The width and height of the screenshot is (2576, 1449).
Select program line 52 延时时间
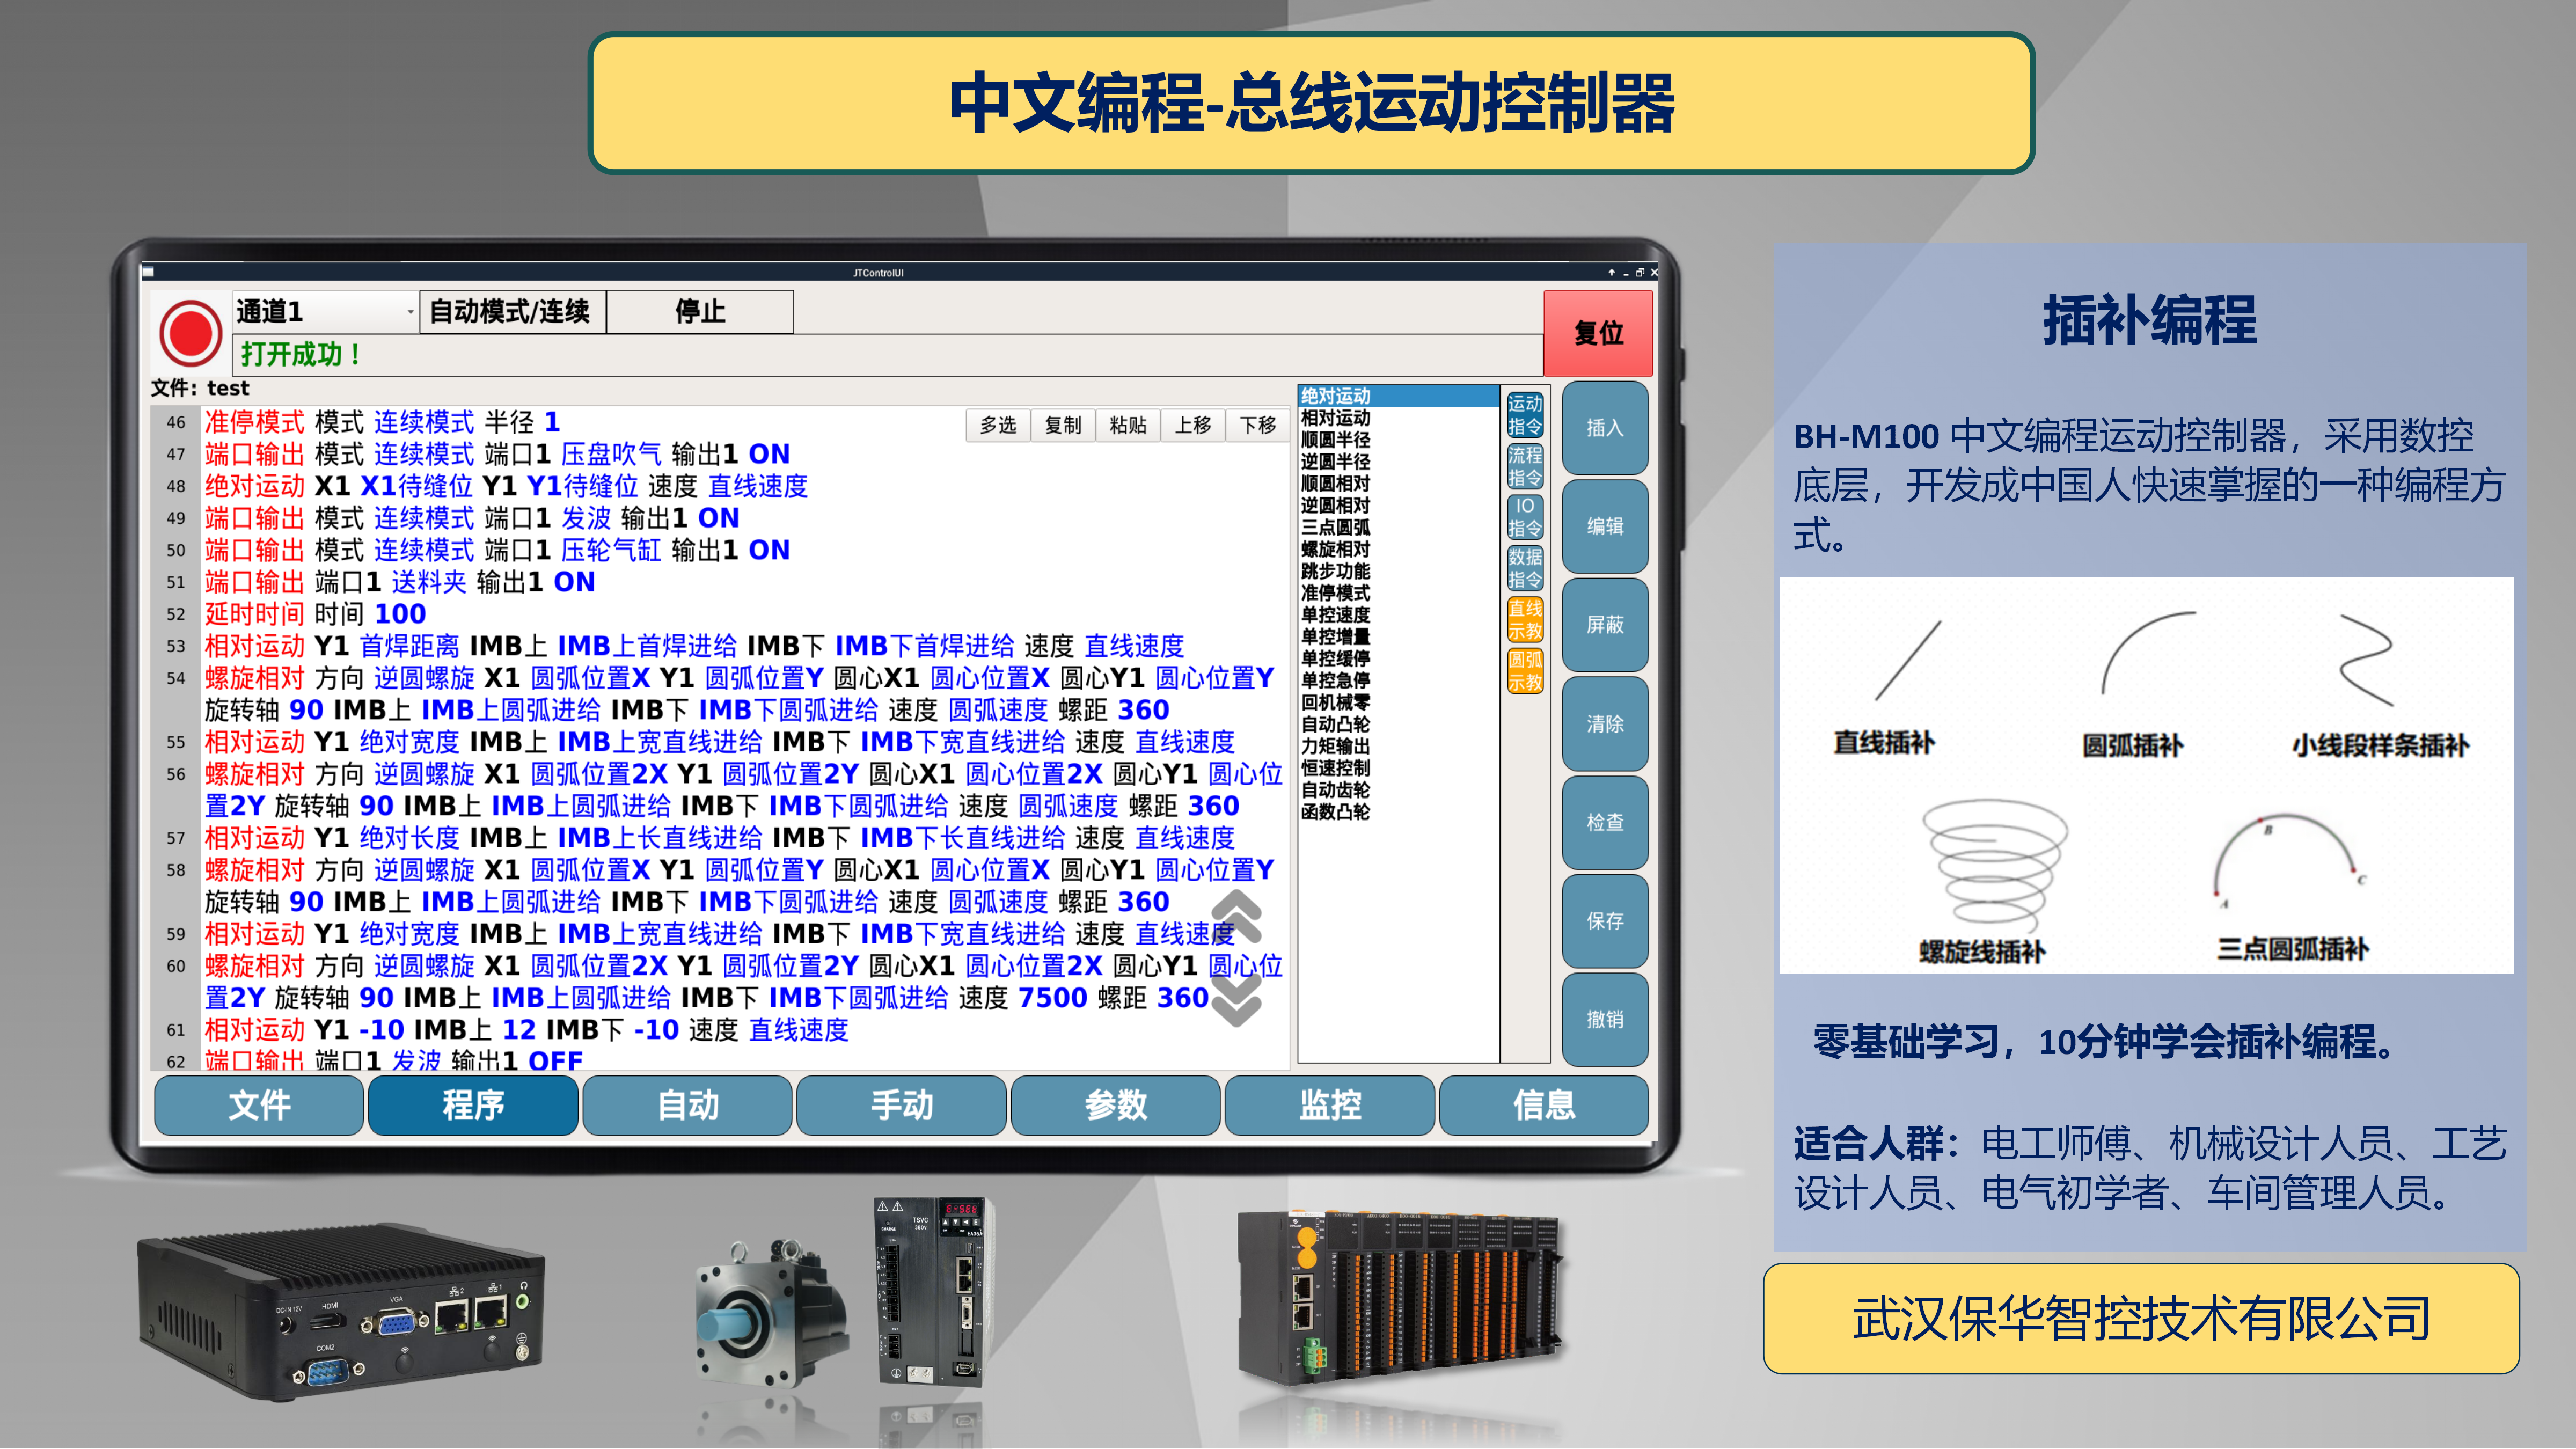[316, 614]
